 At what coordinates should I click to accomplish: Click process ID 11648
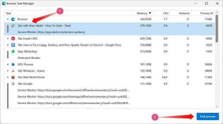208,19
